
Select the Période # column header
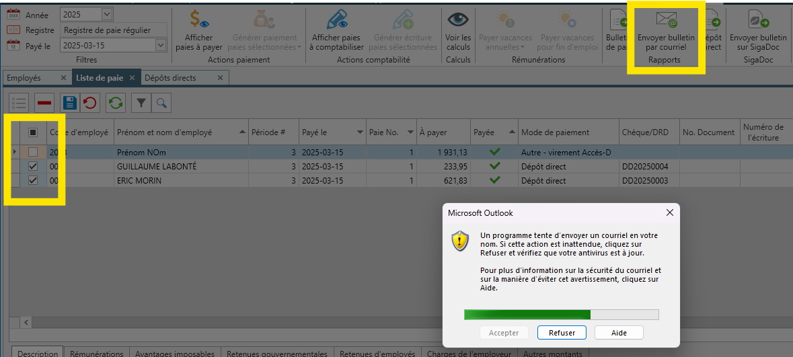click(274, 132)
